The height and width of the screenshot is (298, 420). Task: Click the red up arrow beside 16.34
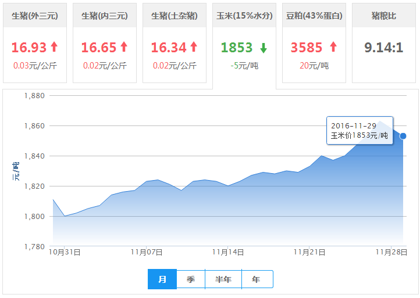click(194, 46)
